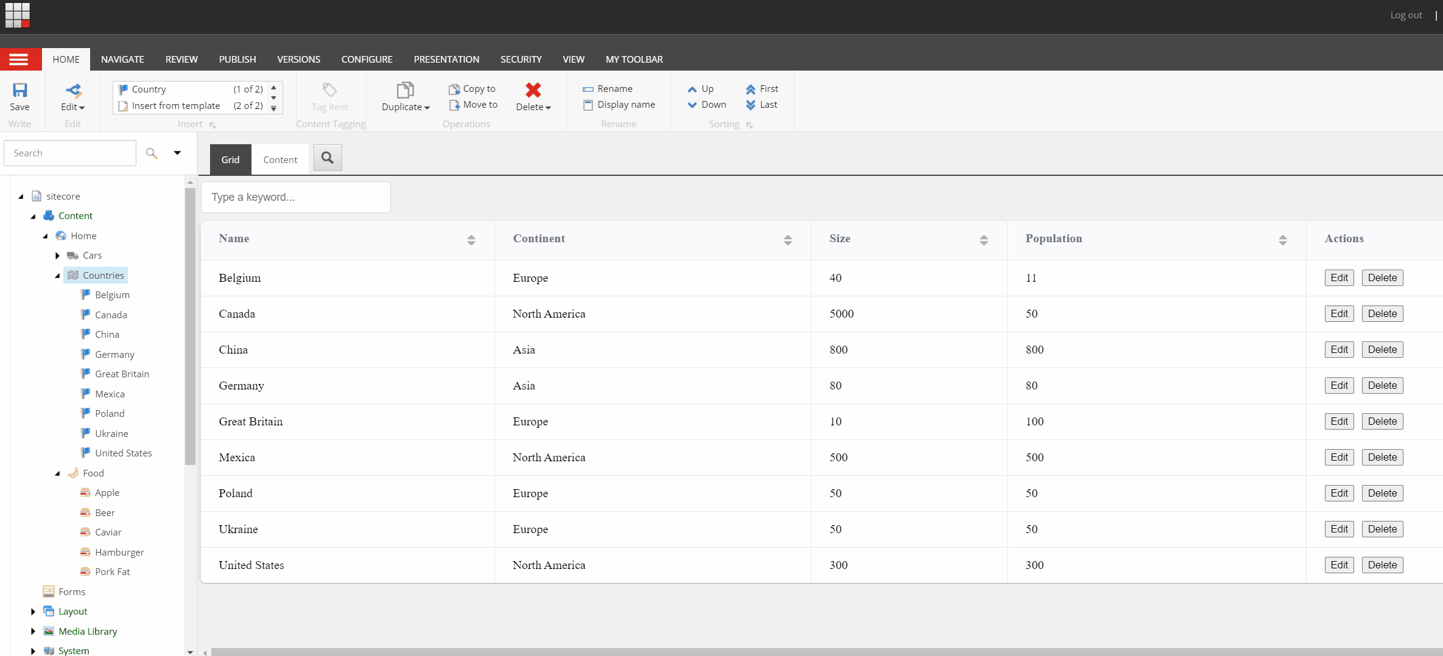Switch to the PUBLISH ribbon tab
The image size is (1443, 656).
coord(237,59)
